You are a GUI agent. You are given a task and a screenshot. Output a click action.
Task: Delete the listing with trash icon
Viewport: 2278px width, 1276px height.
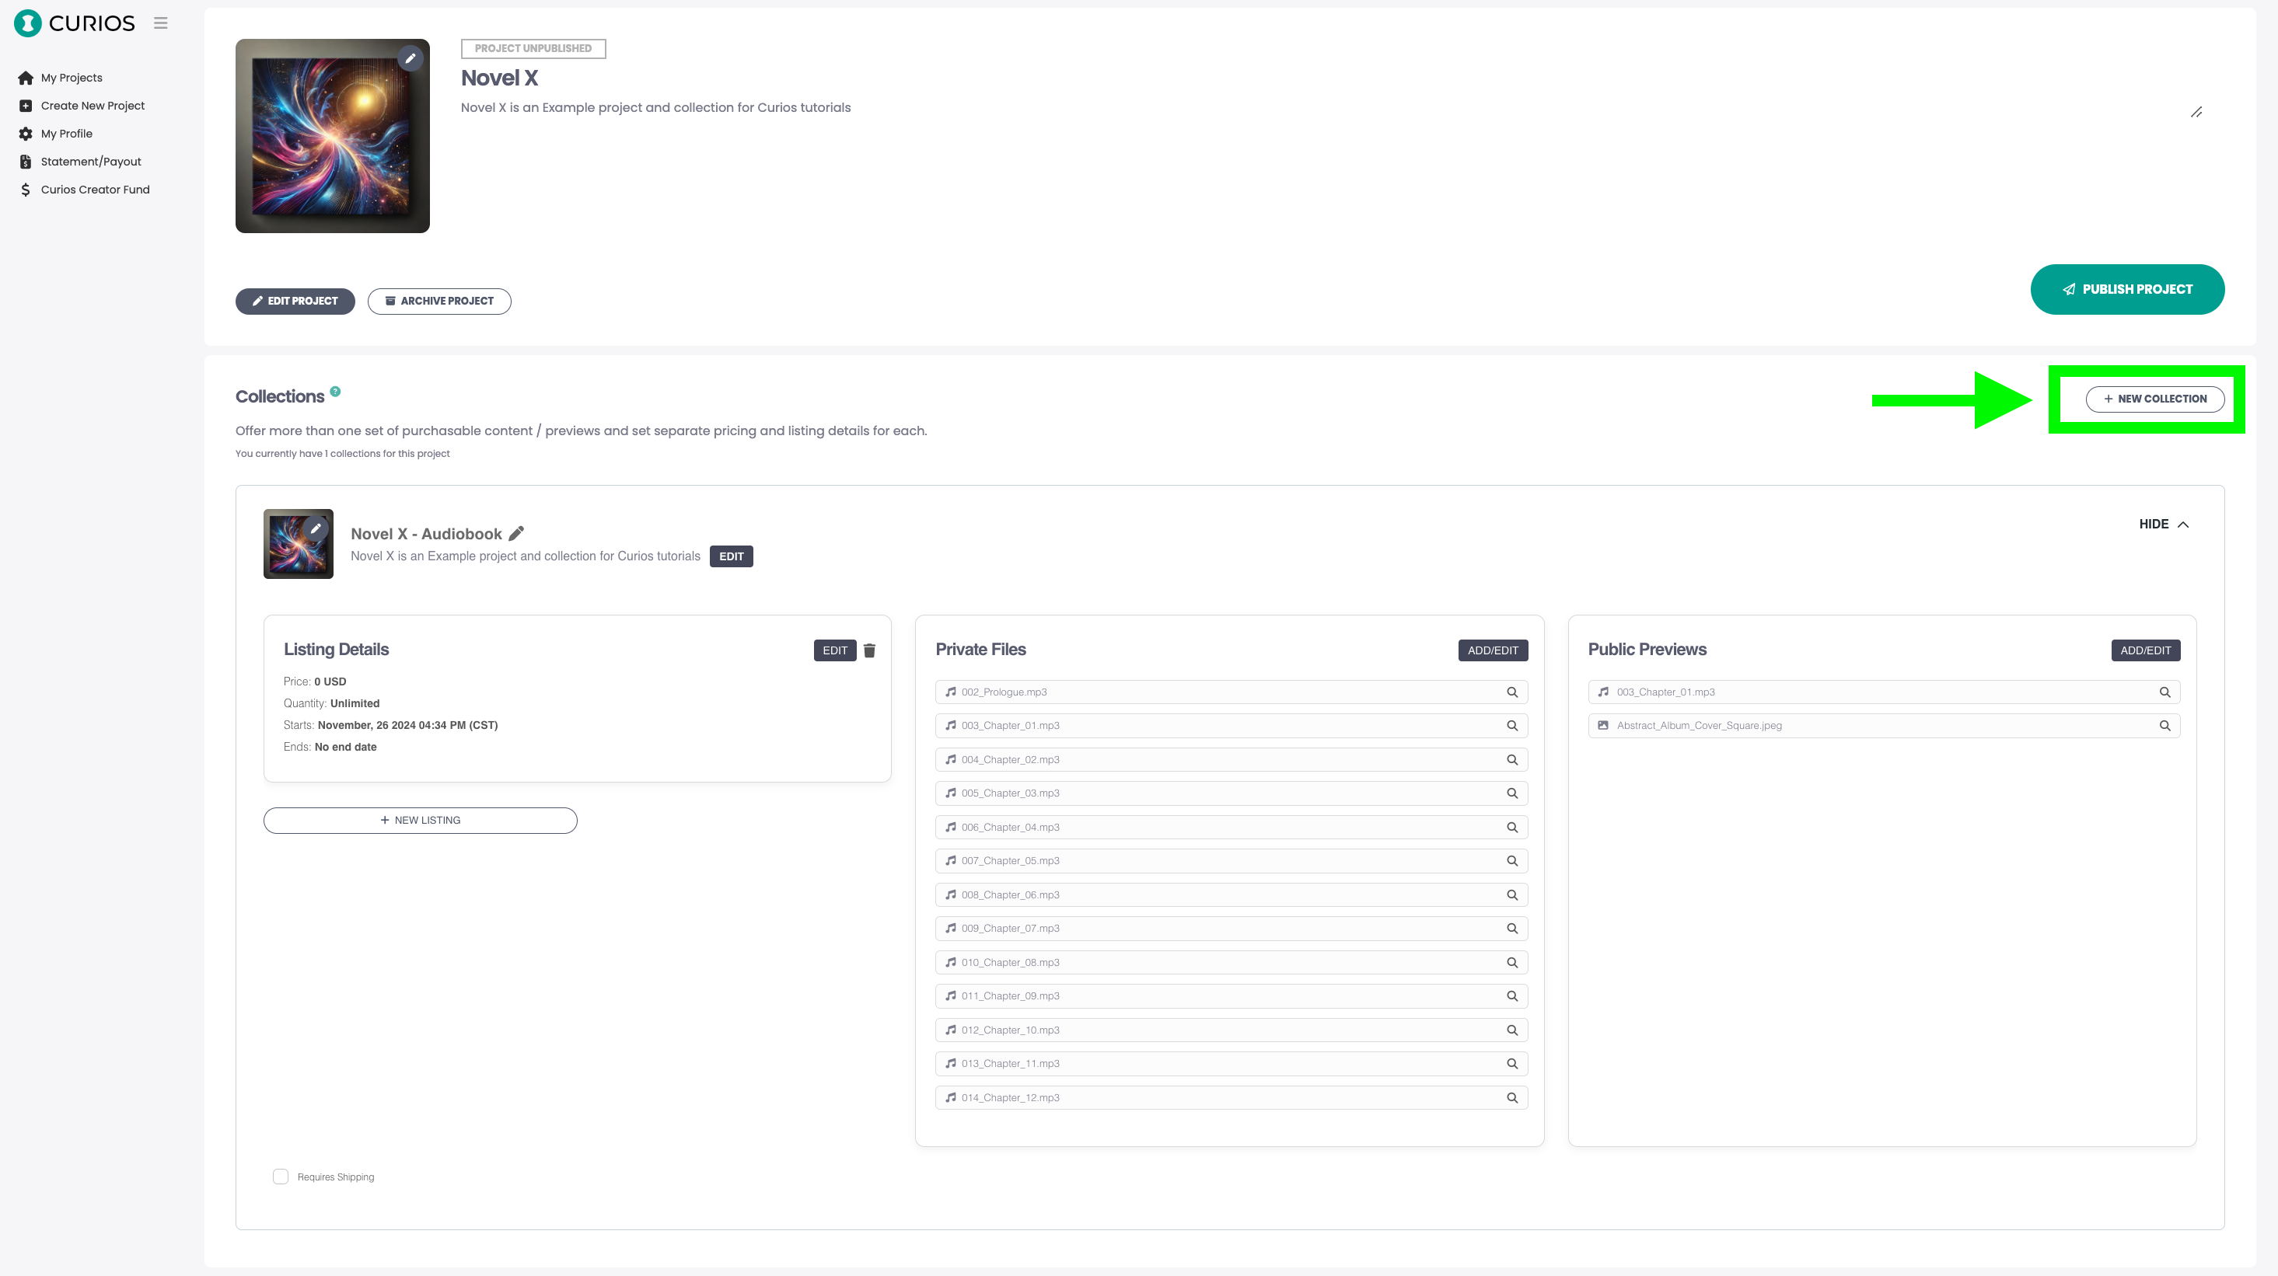(x=869, y=650)
